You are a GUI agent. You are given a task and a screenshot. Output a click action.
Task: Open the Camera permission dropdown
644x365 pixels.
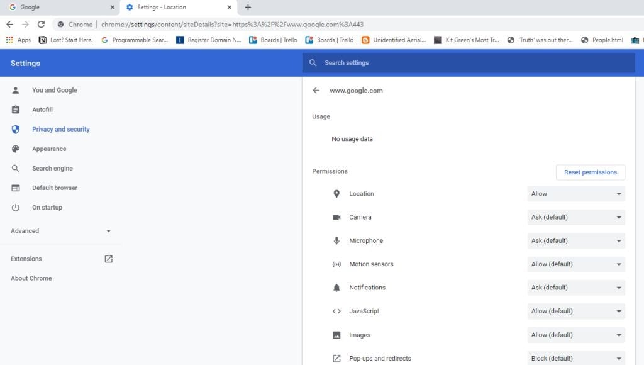point(576,217)
